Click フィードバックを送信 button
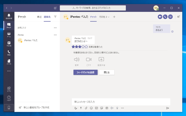 tap(86, 72)
